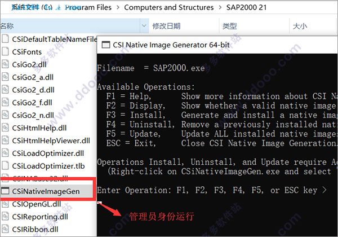This screenshot has width=338, height=237.
Task: Click the CSiHtmlHelpViewer.dll file icon
Action: coord(5,141)
